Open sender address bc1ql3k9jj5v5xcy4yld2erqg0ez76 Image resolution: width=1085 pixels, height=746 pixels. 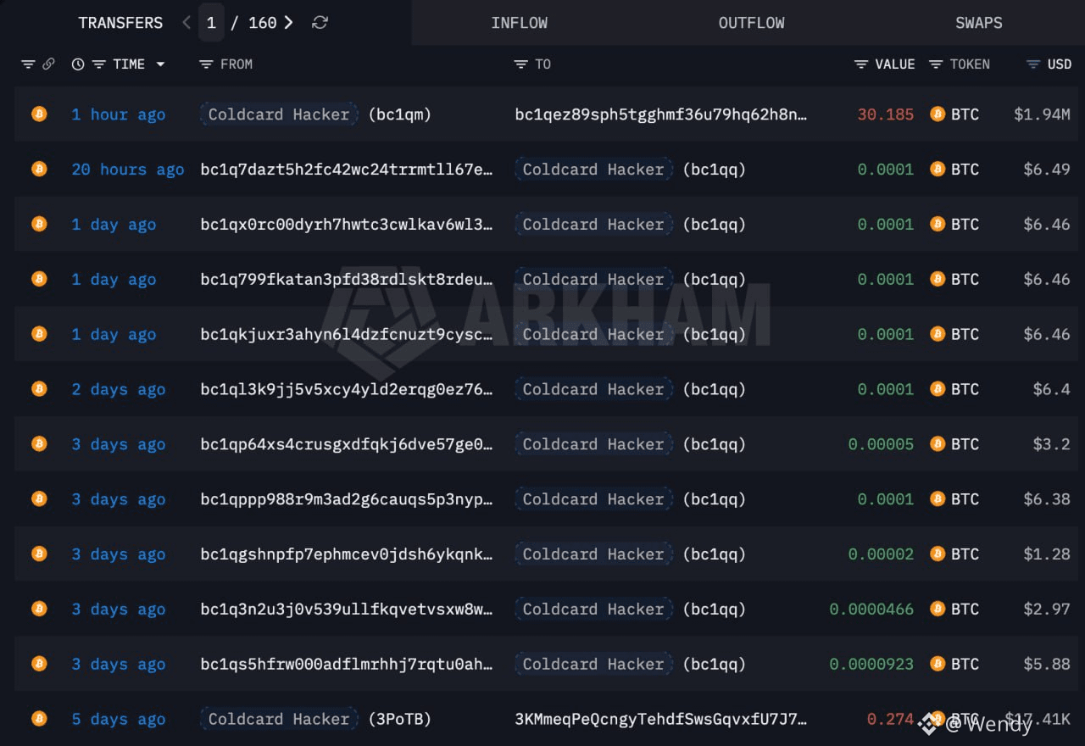tap(347, 389)
